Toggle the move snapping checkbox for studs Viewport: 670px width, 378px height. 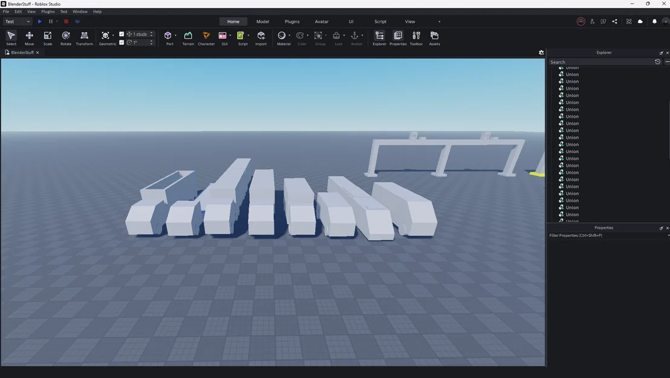point(122,34)
